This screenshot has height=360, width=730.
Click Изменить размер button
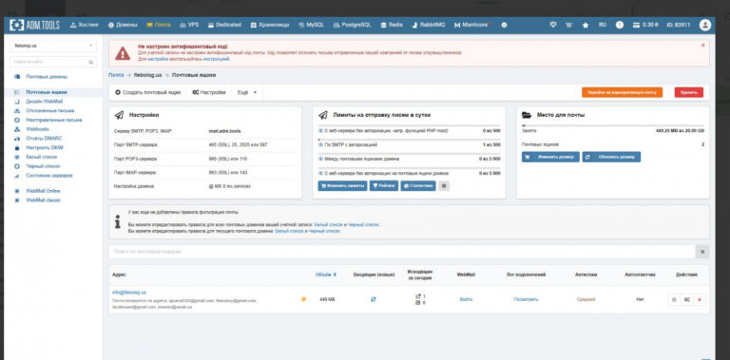pos(550,158)
